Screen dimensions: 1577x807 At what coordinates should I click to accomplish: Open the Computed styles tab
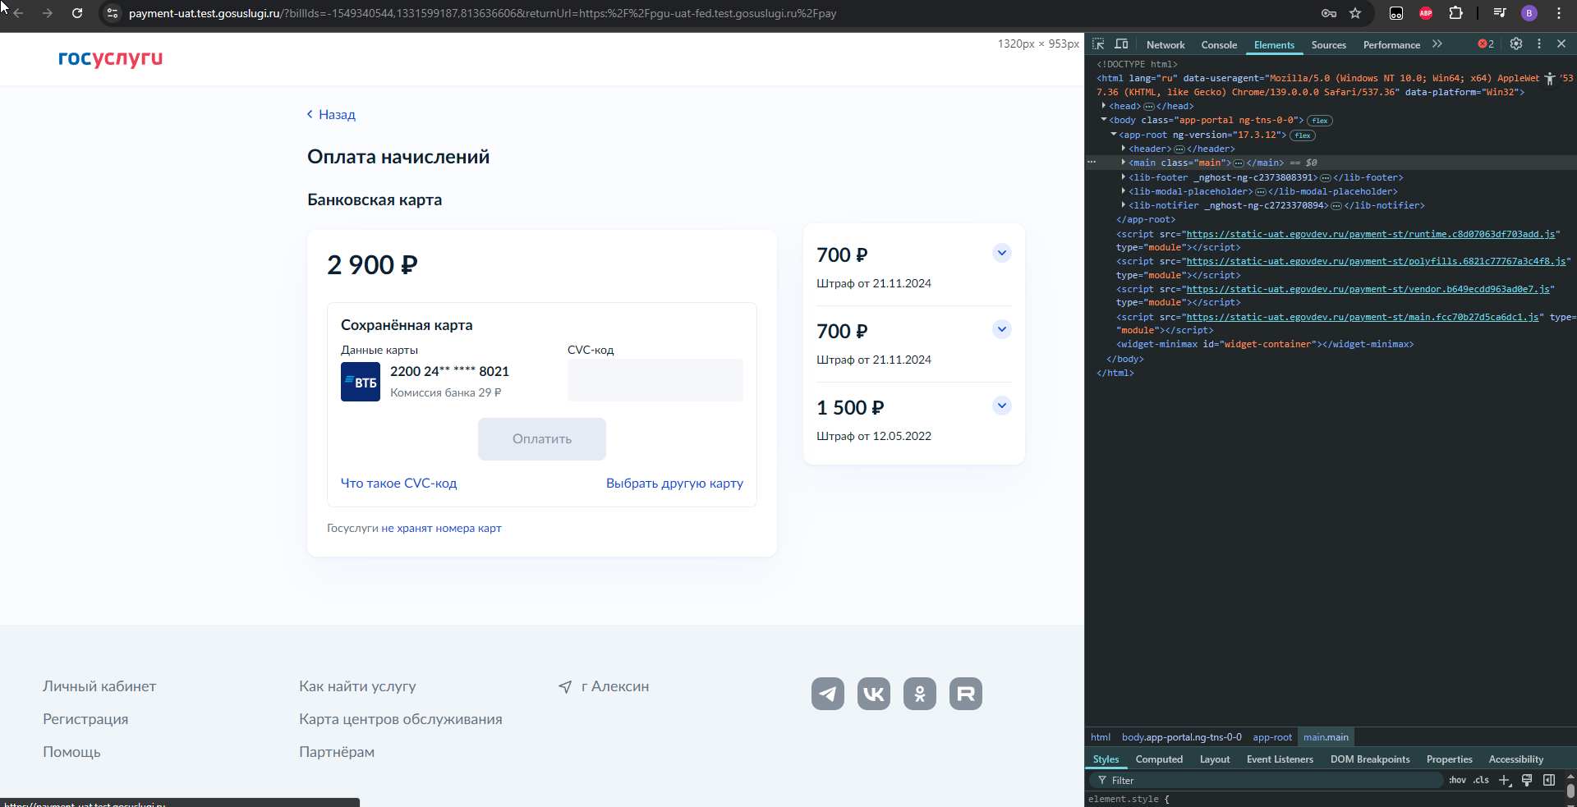[x=1159, y=759]
